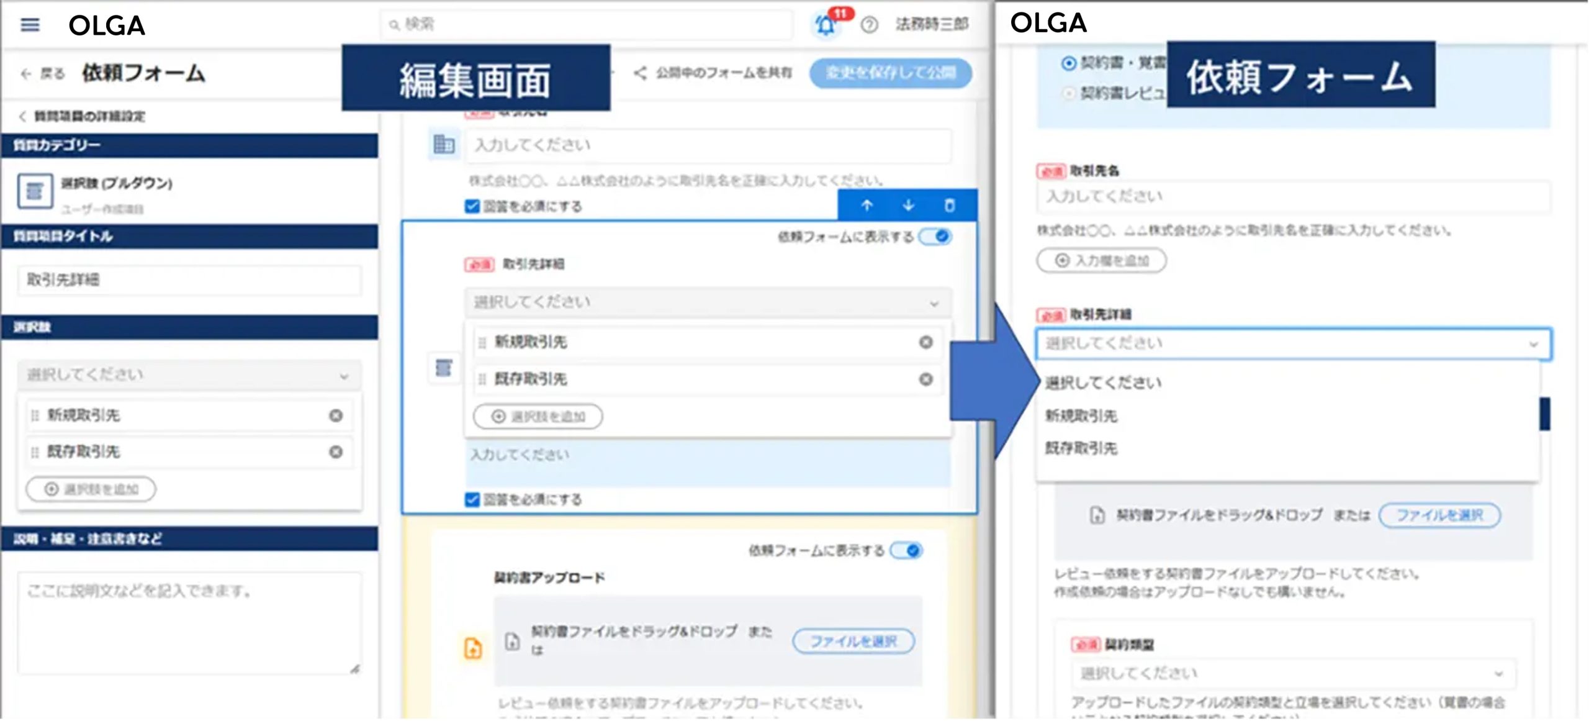Grab the drag handle of 既存取引先 in center editor
Screen dimensions: 1589x721
[x=482, y=379]
